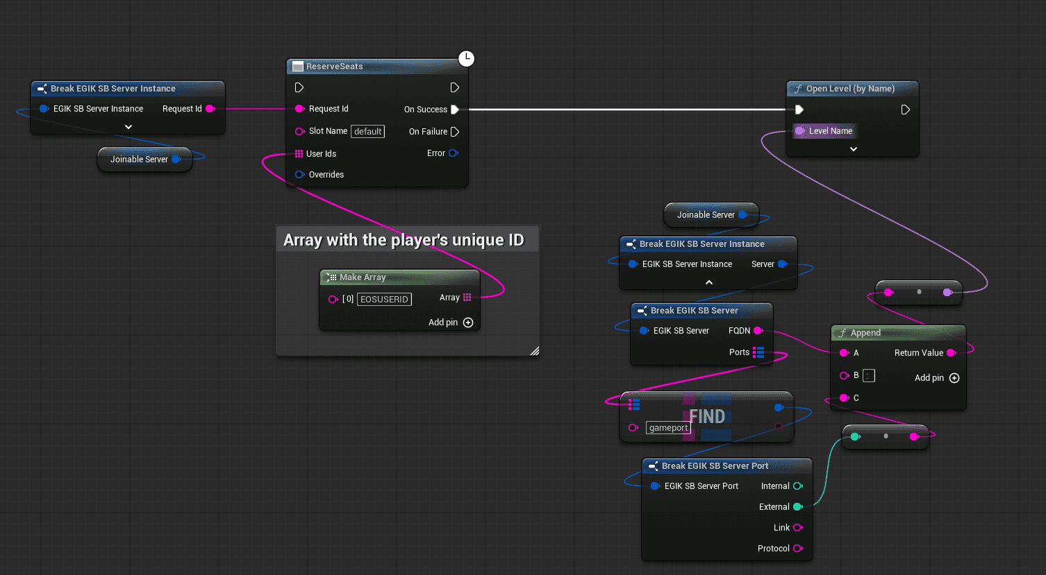This screenshot has width=1046, height=575.
Task: Click the B separator field on Append node
Action: (x=869, y=376)
